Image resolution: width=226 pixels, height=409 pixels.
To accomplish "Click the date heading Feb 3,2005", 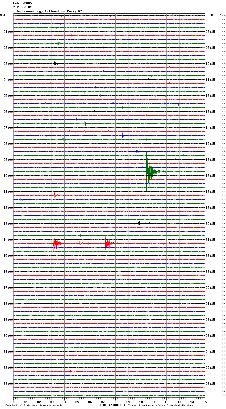I will point(22,3).
